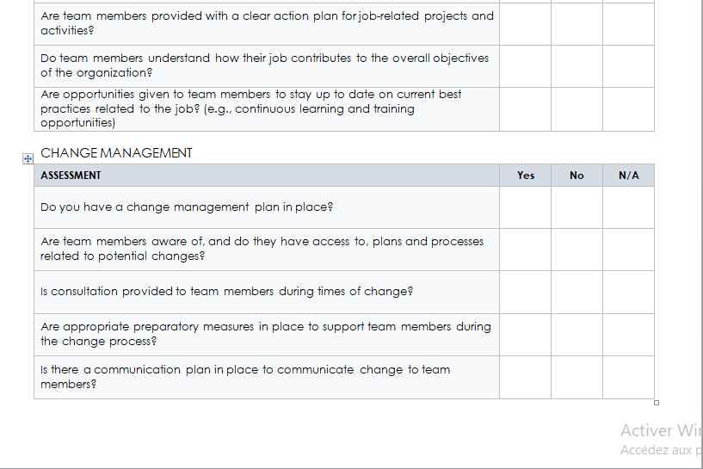
Task: Click the table resize handle at bottom-right
Action: coord(657,403)
